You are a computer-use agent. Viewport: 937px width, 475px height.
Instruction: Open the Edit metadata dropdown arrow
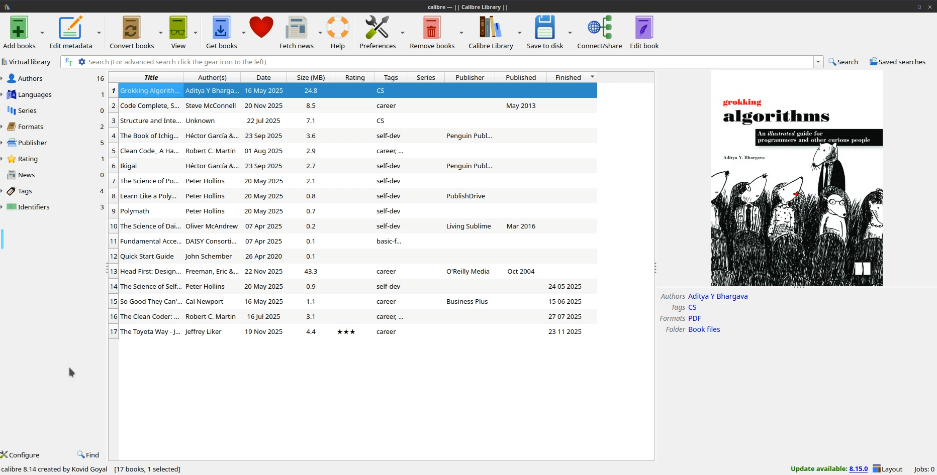point(99,33)
